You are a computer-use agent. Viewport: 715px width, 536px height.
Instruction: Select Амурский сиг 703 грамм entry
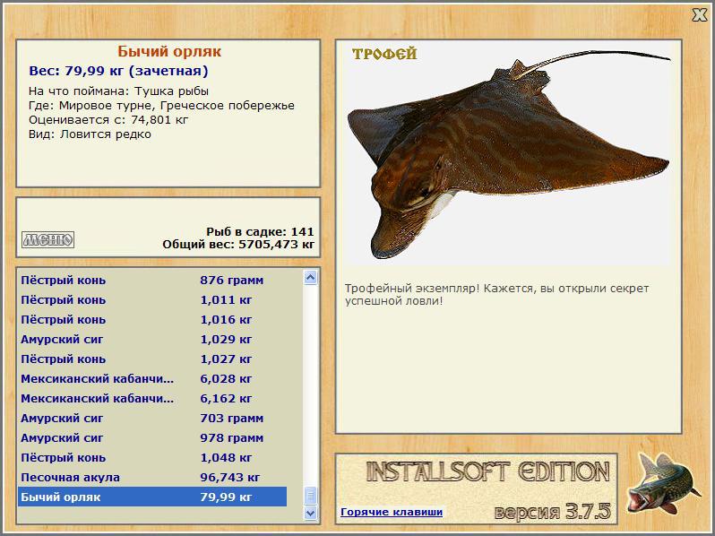point(152,418)
